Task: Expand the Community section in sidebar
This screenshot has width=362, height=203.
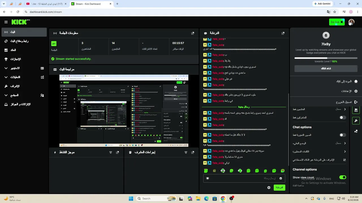Action: tap(24, 95)
